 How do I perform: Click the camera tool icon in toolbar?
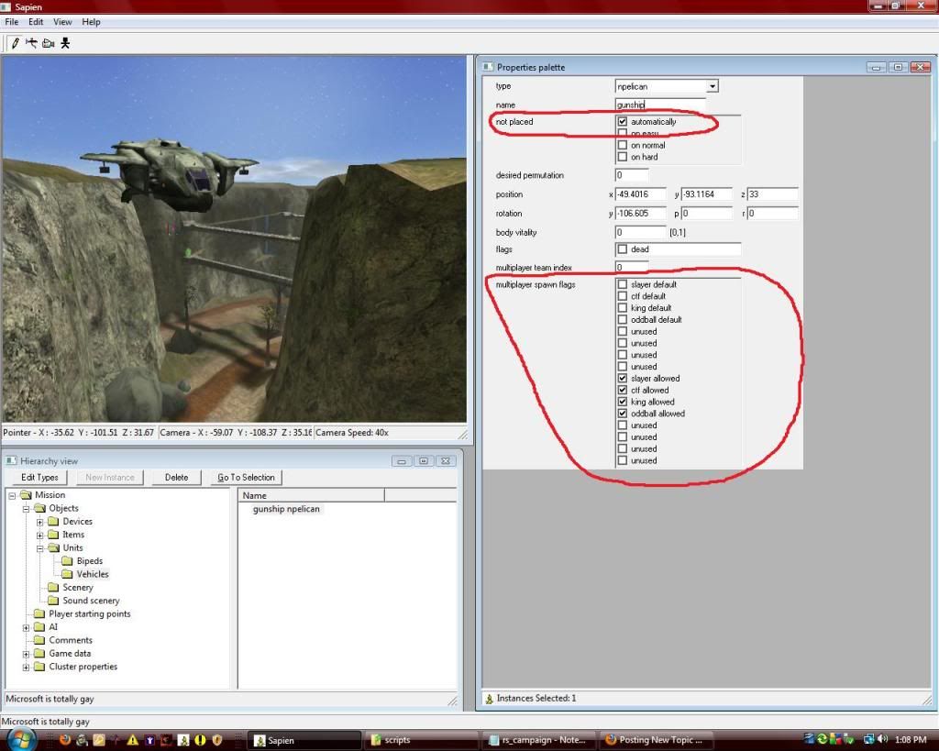click(49, 43)
